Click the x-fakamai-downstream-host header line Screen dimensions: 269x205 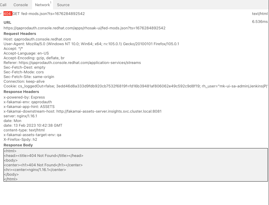(x=82, y=111)
